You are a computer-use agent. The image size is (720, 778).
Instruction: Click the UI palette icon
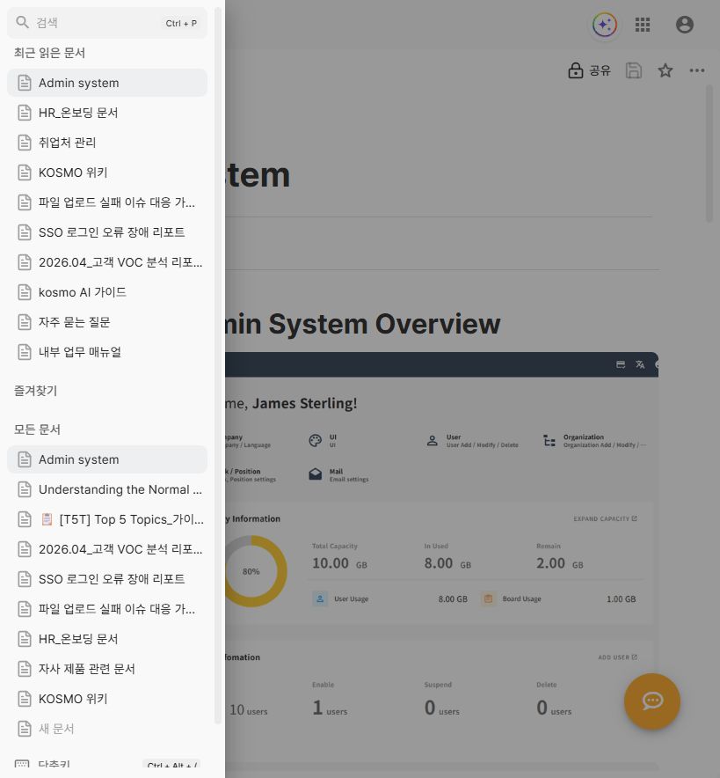coord(315,441)
